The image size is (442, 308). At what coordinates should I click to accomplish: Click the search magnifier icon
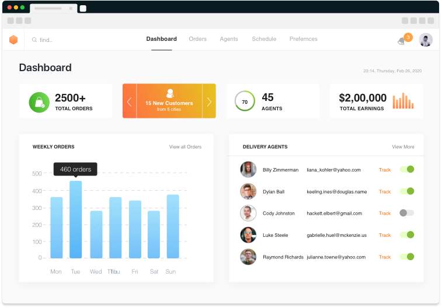34,40
